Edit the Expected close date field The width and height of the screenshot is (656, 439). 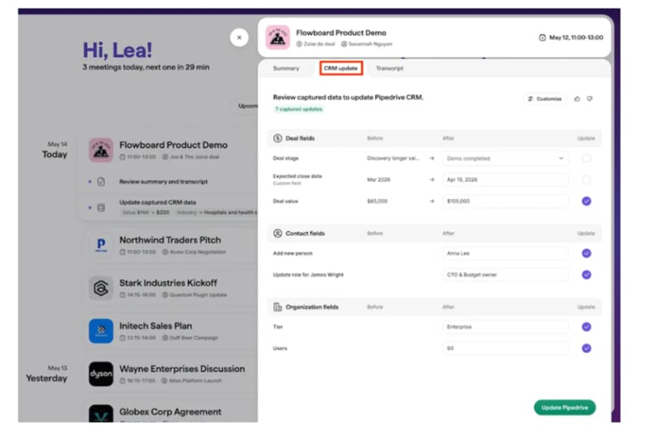tap(505, 180)
